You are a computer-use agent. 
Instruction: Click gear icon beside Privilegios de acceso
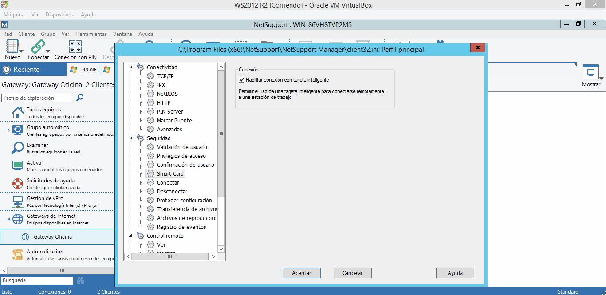[150, 156]
